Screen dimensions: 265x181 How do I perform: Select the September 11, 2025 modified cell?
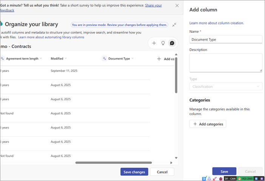[64, 71]
